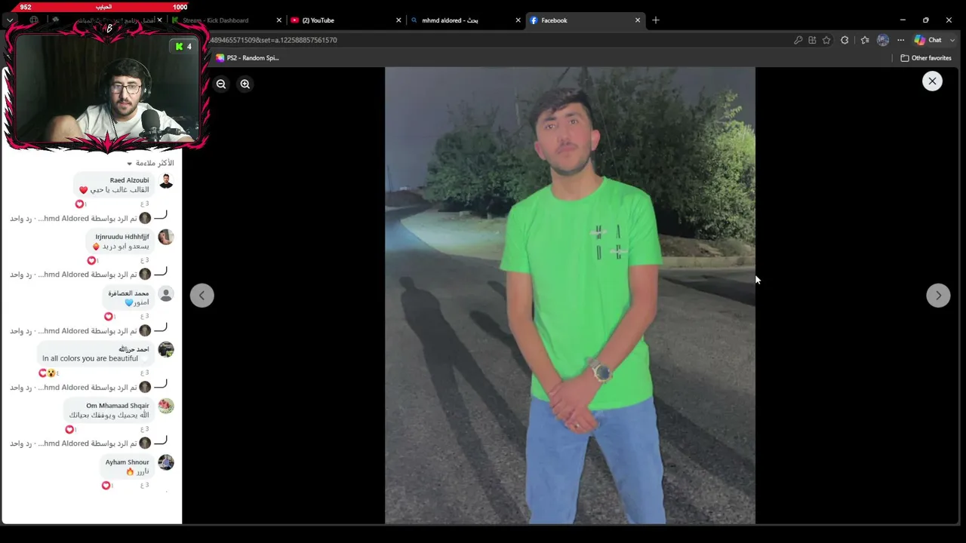The width and height of the screenshot is (966, 543).
Task: Open Raed Alzoubi's profile picture
Action: point(166,181)
